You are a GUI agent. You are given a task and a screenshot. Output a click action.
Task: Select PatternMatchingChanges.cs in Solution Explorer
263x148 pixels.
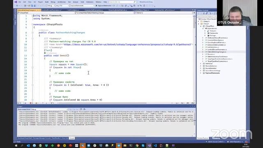click(217, 52)
